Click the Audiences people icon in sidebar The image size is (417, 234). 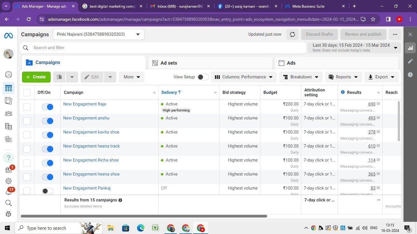tap(9, 113)
